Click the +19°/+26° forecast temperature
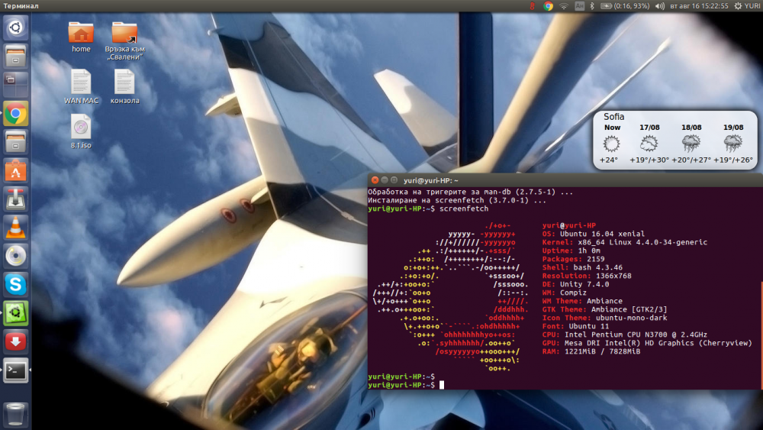The image size is (763, 430). [x=732, y=160]
